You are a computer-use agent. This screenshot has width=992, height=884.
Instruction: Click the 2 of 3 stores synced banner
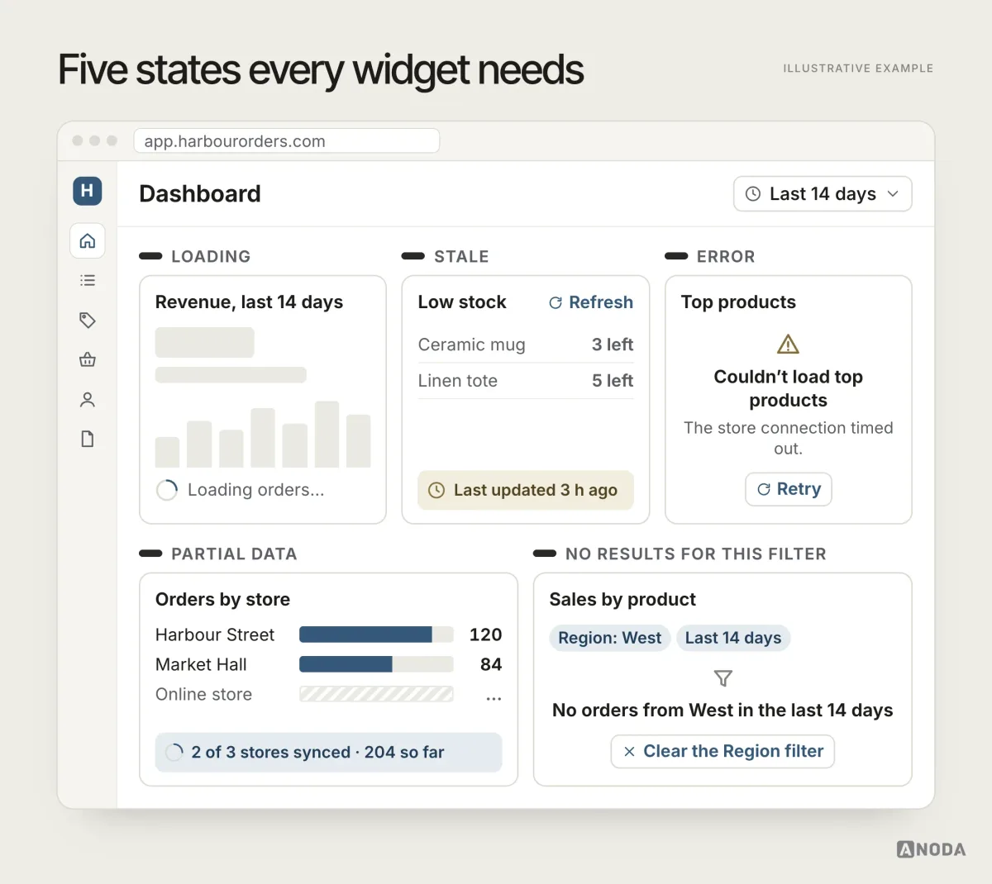pyautogui.click(x=329, y=753)
